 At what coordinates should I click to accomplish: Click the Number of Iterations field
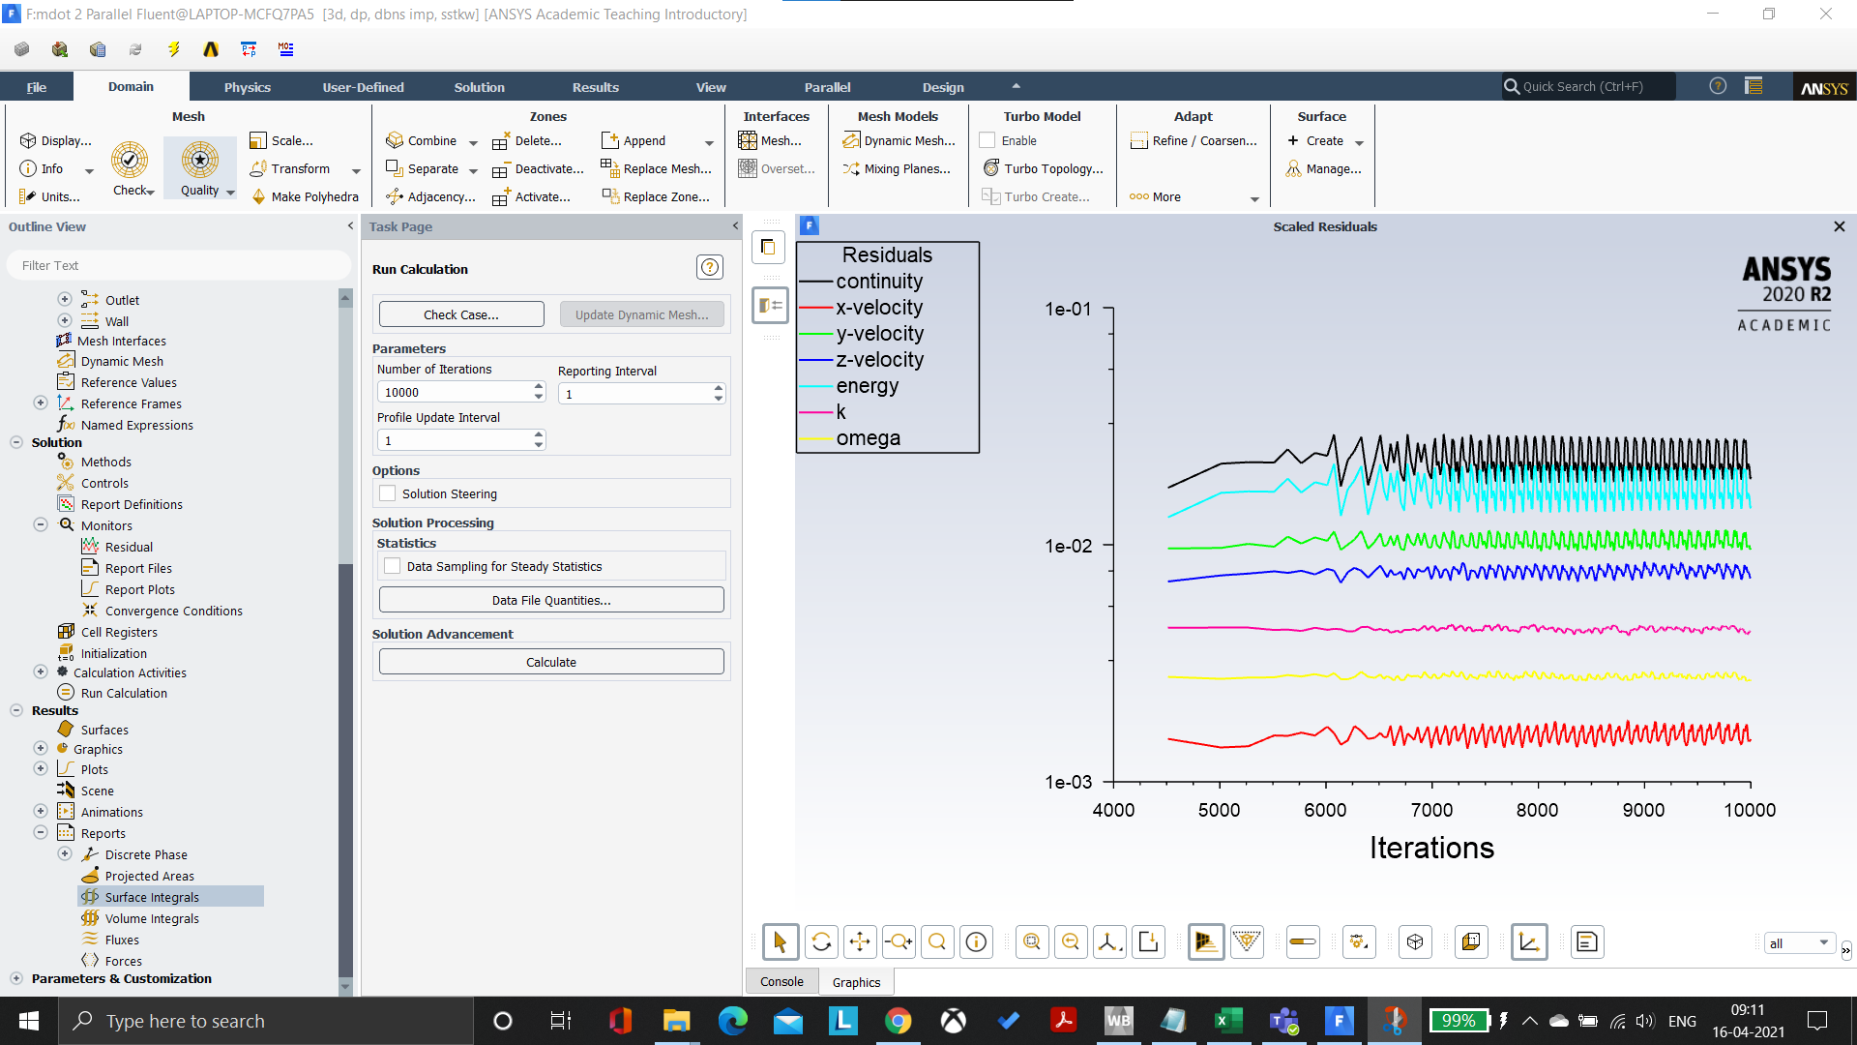455,392
